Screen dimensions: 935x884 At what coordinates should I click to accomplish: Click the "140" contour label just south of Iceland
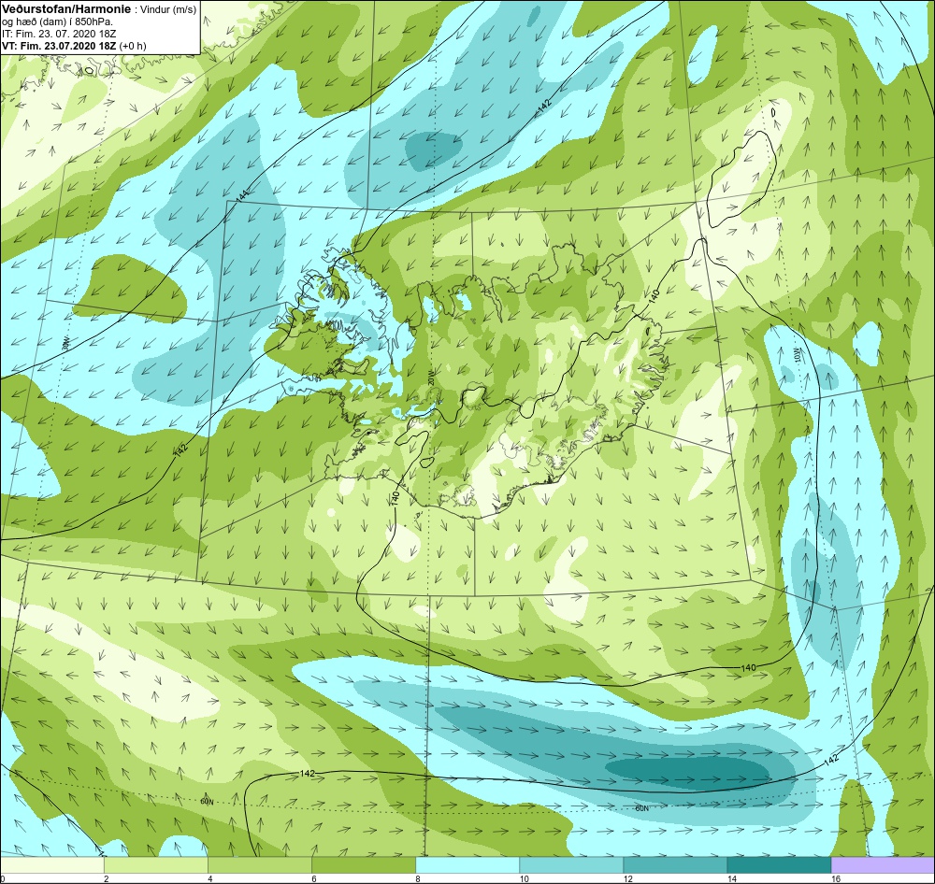click(396, 498)
